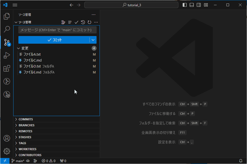This screenshot has height=164, width=247.
Task: Click the ports forwarded 0 status item
Action: [63, 161]
